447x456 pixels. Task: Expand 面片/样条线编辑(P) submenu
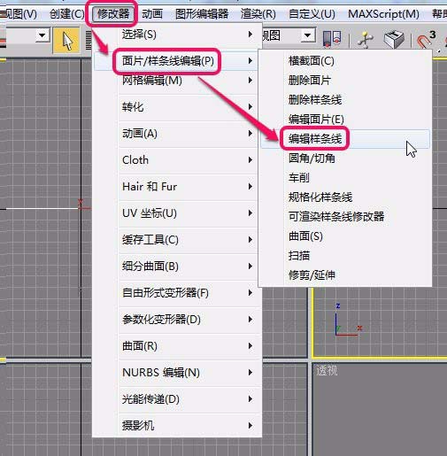(x=176, y=61)
